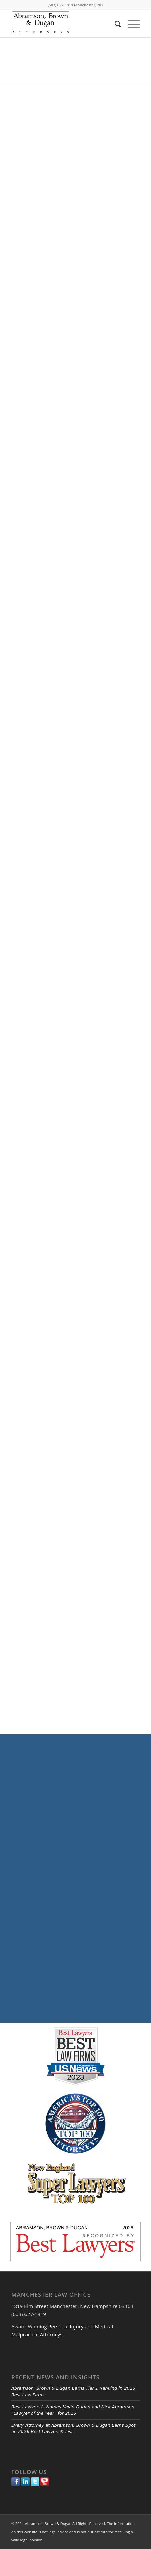Click the Abramson, Brown & Dugan logo
The height and width of the screenshot is (2549, 151).
(x=41, y=24)
